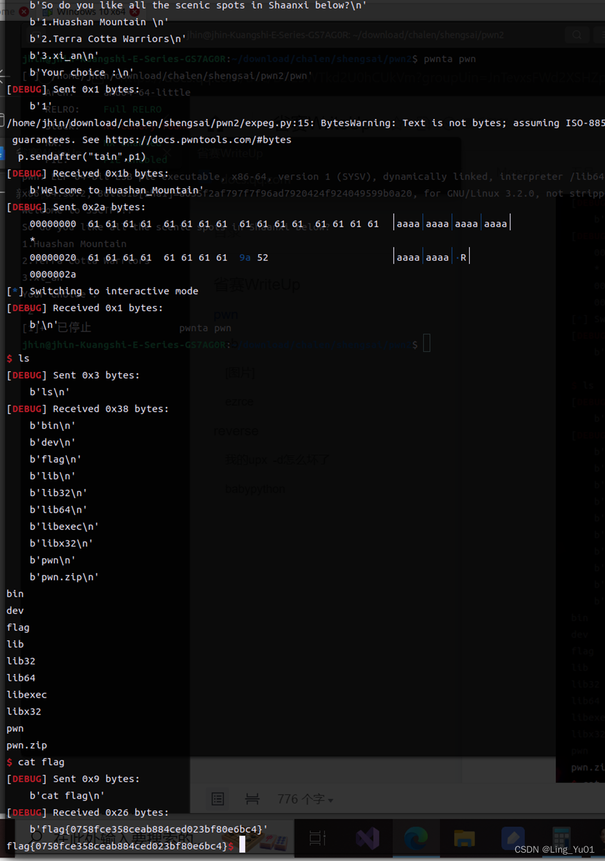
Task: Switch to the 'Windows 10 x64' tab
Action: point(90,11)
